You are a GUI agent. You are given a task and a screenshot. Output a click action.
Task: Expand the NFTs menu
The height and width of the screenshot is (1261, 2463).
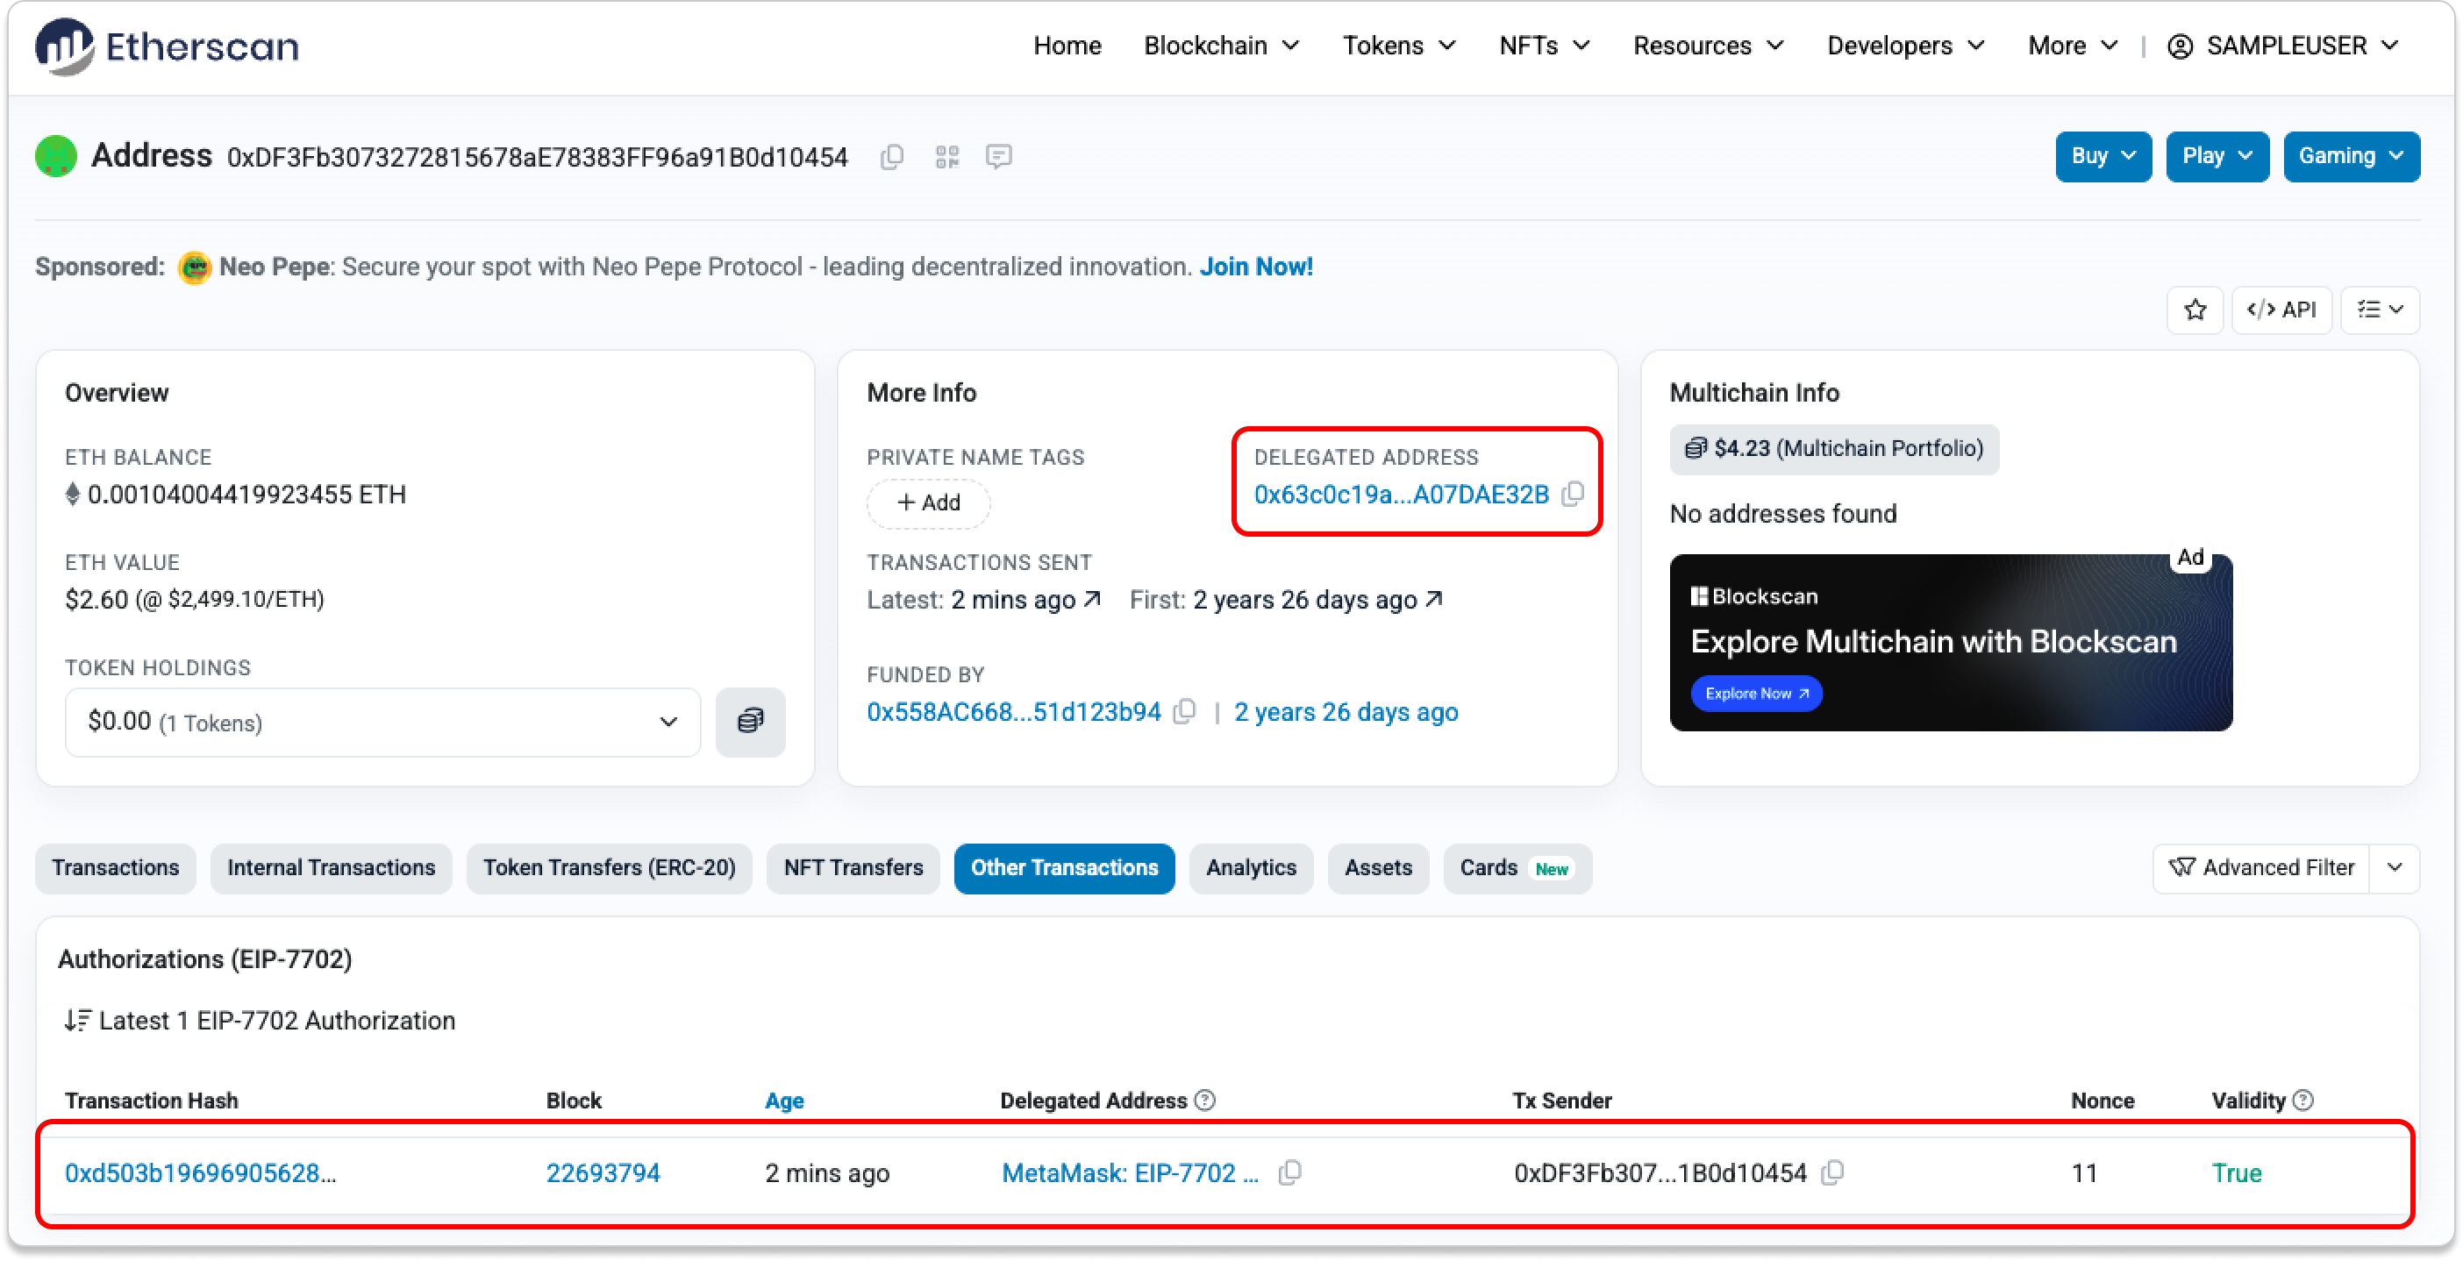(1544, 46)
